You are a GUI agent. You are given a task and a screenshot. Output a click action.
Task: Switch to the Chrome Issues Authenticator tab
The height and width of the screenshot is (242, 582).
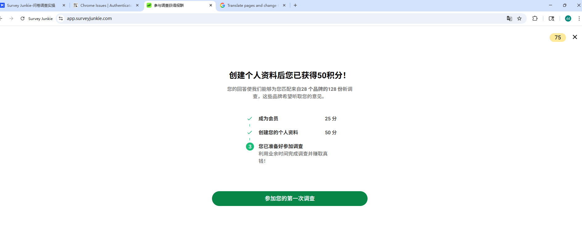pyautogui.click(x=106, y=5)
